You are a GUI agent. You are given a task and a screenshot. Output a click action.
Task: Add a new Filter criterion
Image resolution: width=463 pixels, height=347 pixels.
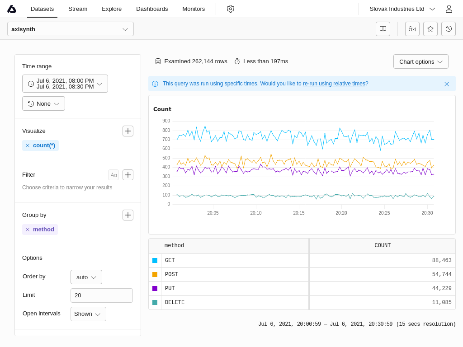128,175
